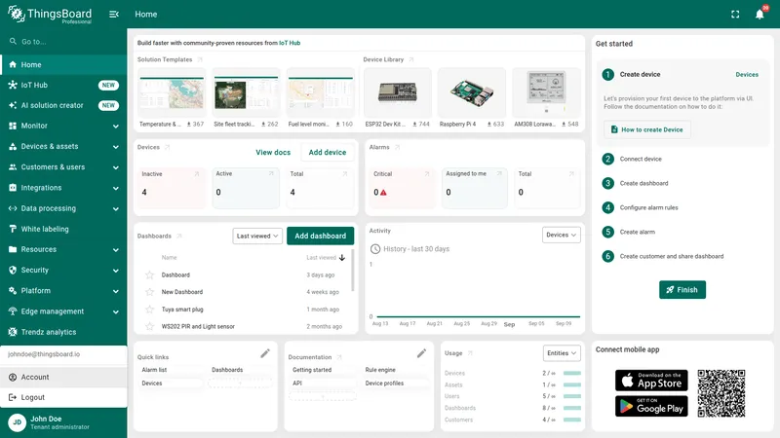This screenshot has width=780, height=438.
Task: Open the ESP32 Dev Kit thumbnail
Action: (397, 92)
